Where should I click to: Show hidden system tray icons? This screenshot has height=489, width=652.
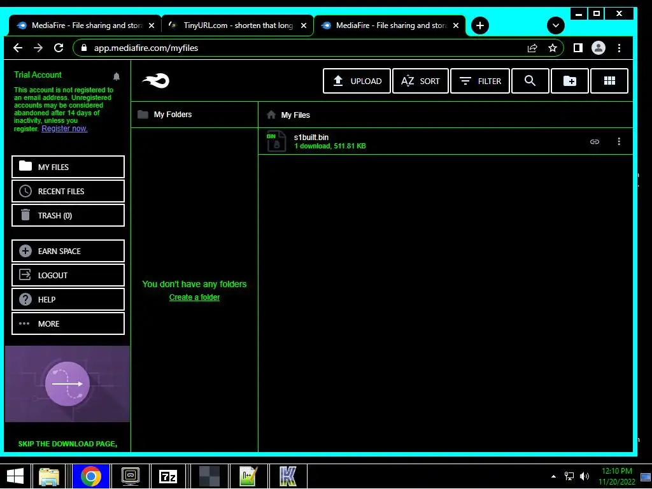click(x=553, y=476)
